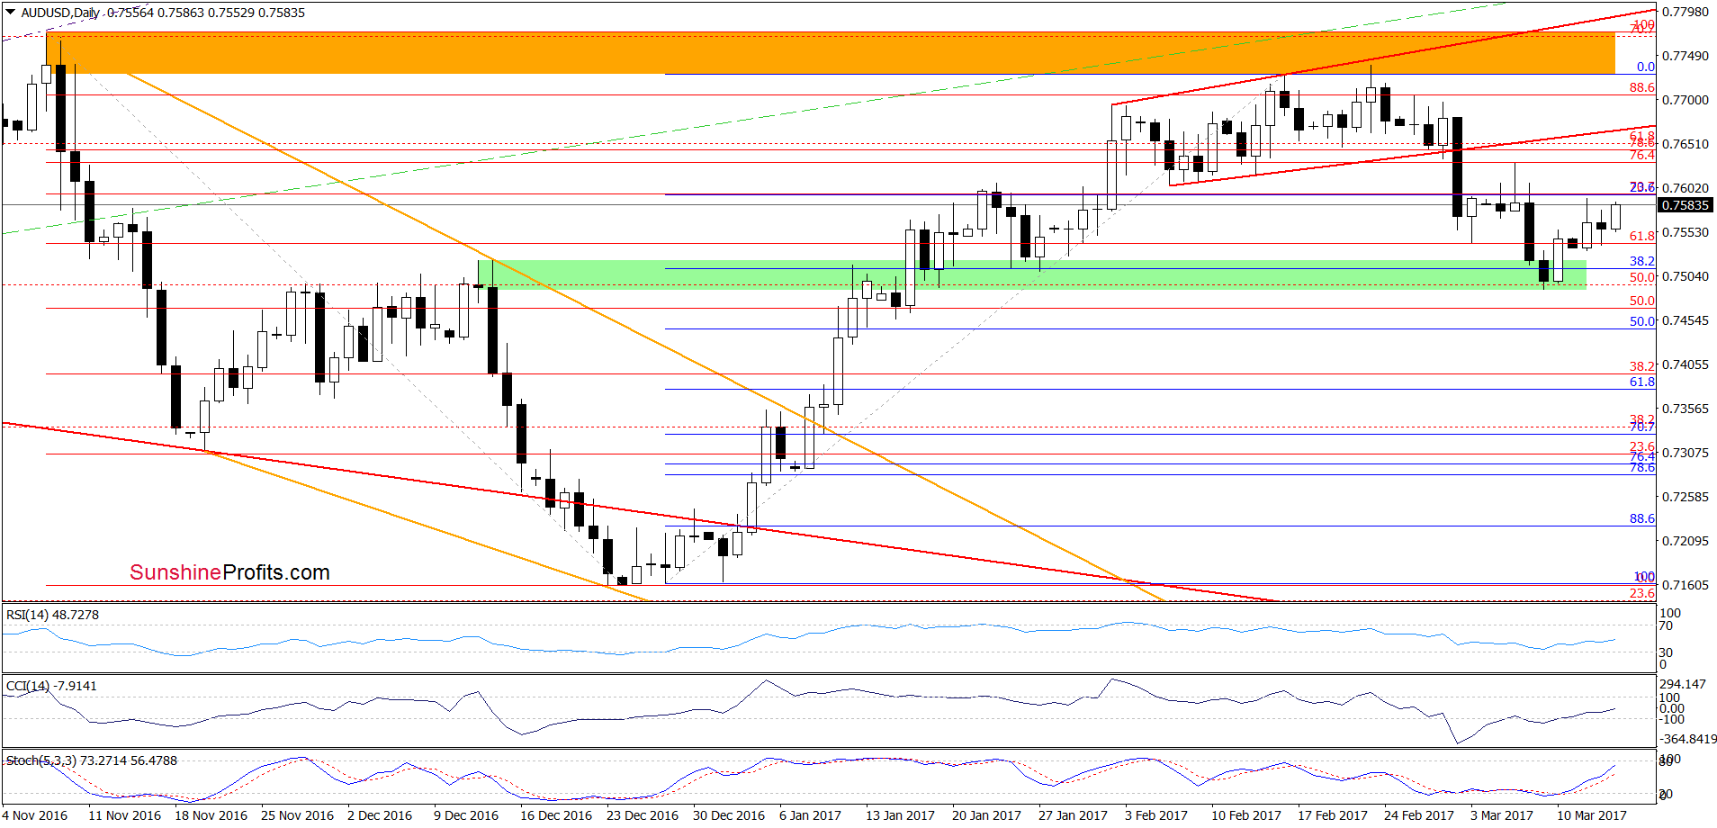Click the red 76.4 Fibonacci level label

[x=1642, y=156]
